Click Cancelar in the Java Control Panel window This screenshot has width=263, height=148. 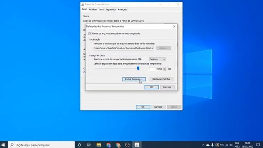pyautogui.click(x=158, y=107)
